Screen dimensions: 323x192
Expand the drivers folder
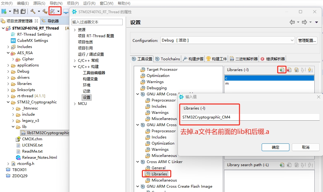(x=8, y=78)
